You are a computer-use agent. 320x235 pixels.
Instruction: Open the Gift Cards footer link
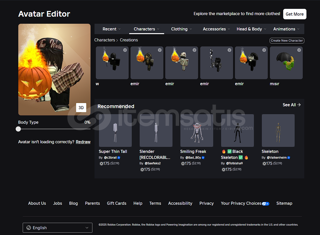(x=117, y=203)
